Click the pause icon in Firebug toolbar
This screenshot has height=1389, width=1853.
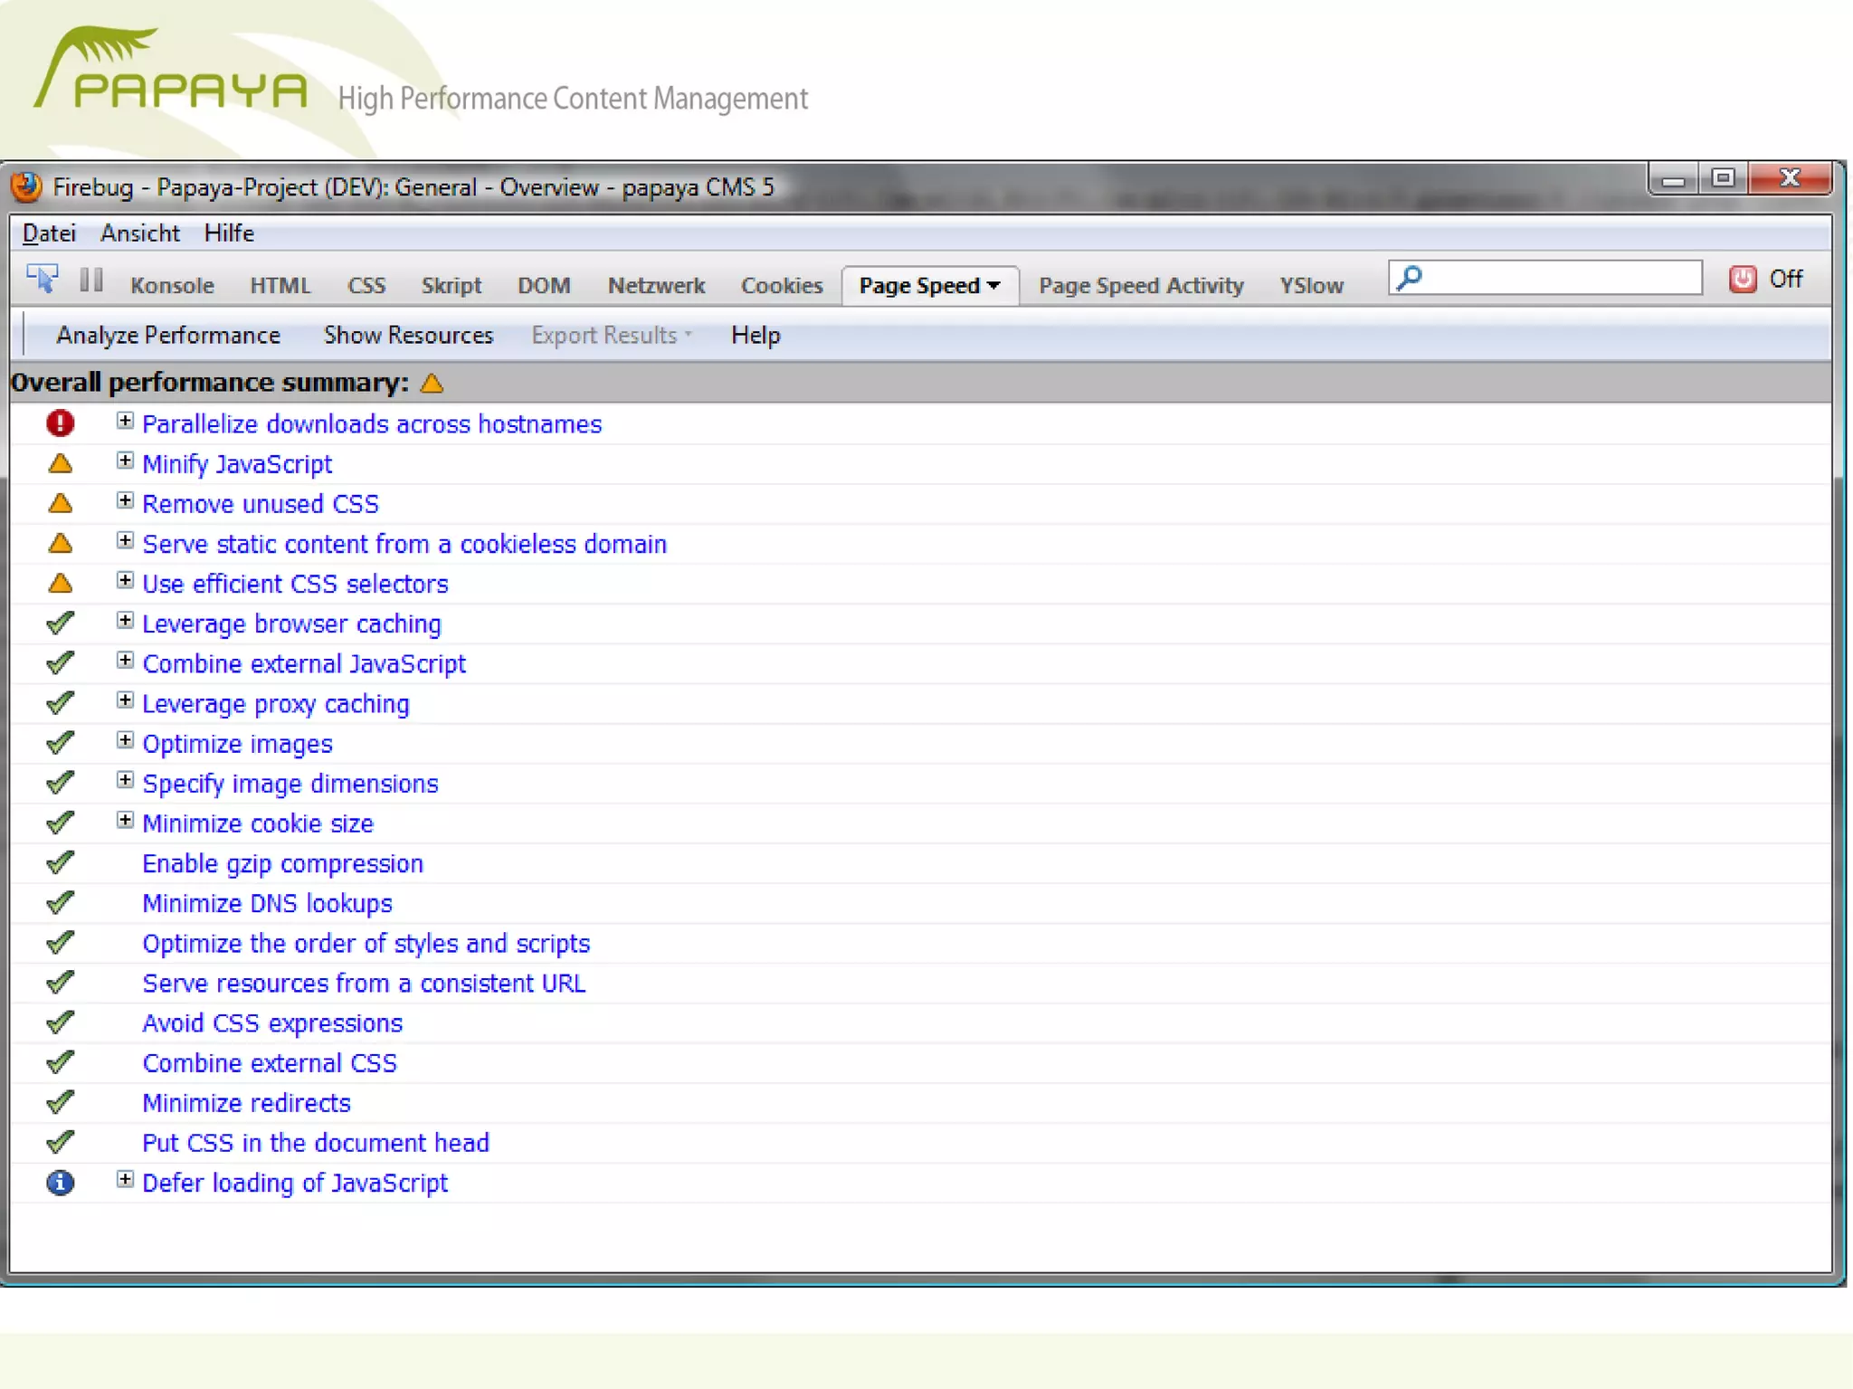pos(90,280)
